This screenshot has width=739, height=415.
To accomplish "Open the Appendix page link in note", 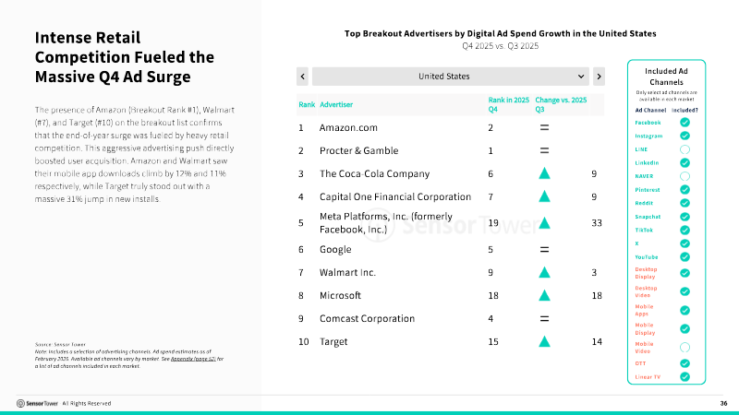I will click(x=193, y=359).
